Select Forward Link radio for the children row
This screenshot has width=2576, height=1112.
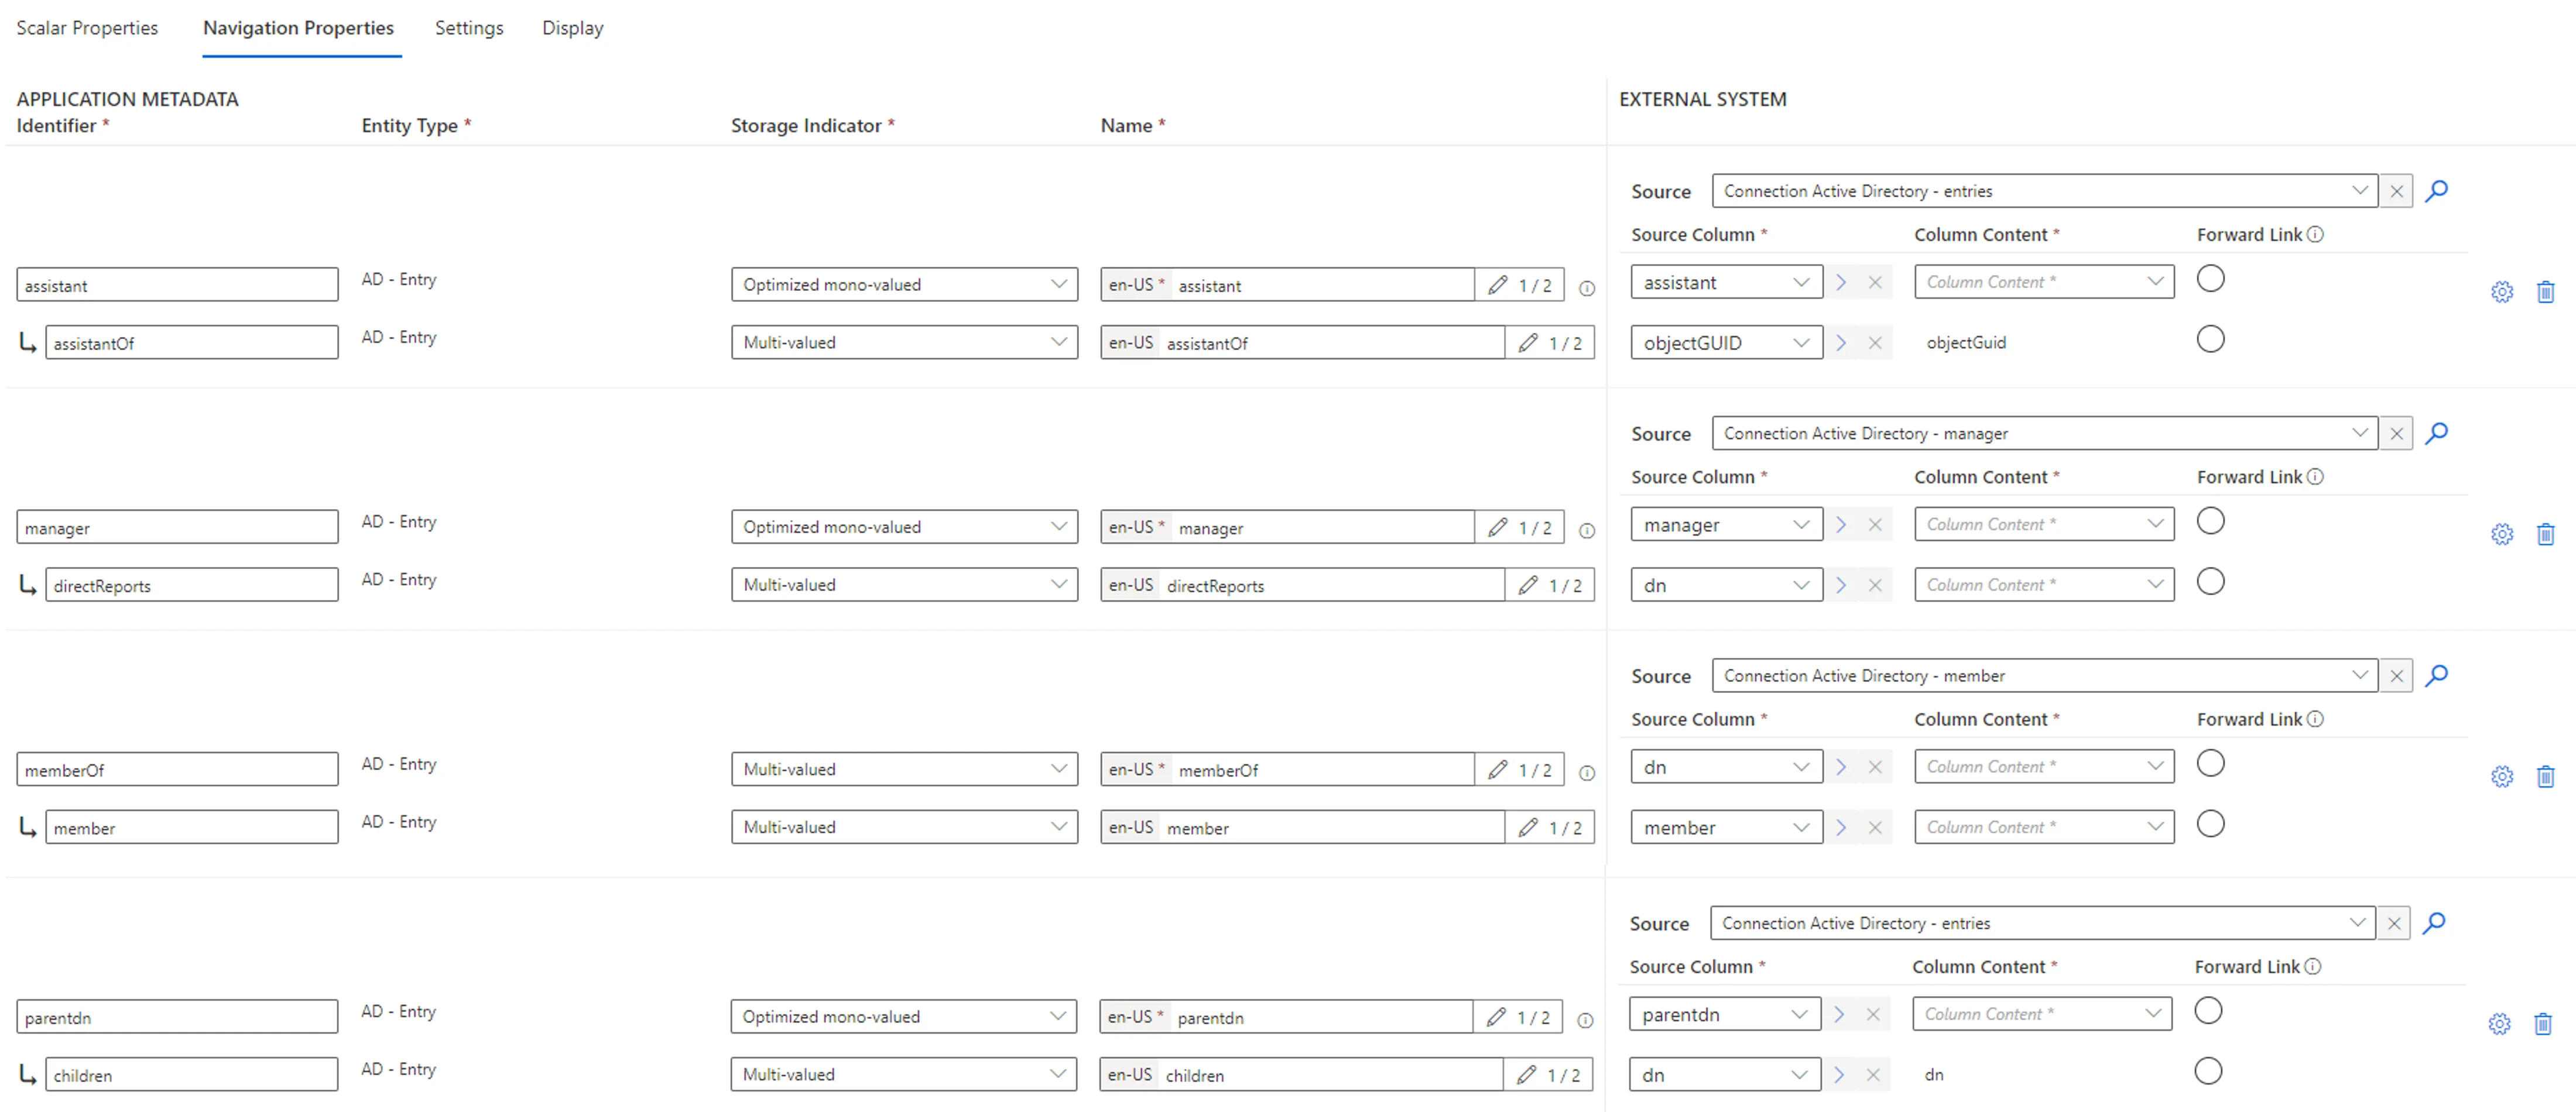(x=2209, y=1070)
